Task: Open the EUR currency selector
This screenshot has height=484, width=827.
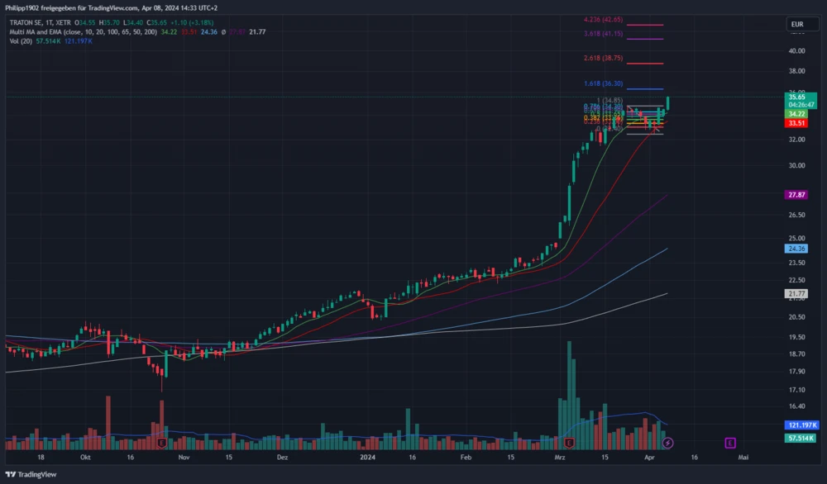Action: [x=796, y=24]
